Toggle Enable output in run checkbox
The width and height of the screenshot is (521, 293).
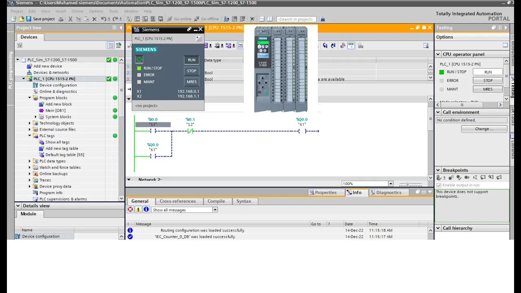[x=439, y=185]
